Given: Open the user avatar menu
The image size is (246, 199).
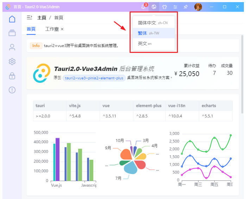Looking at the screenshot, I should [x=198, y=7].
